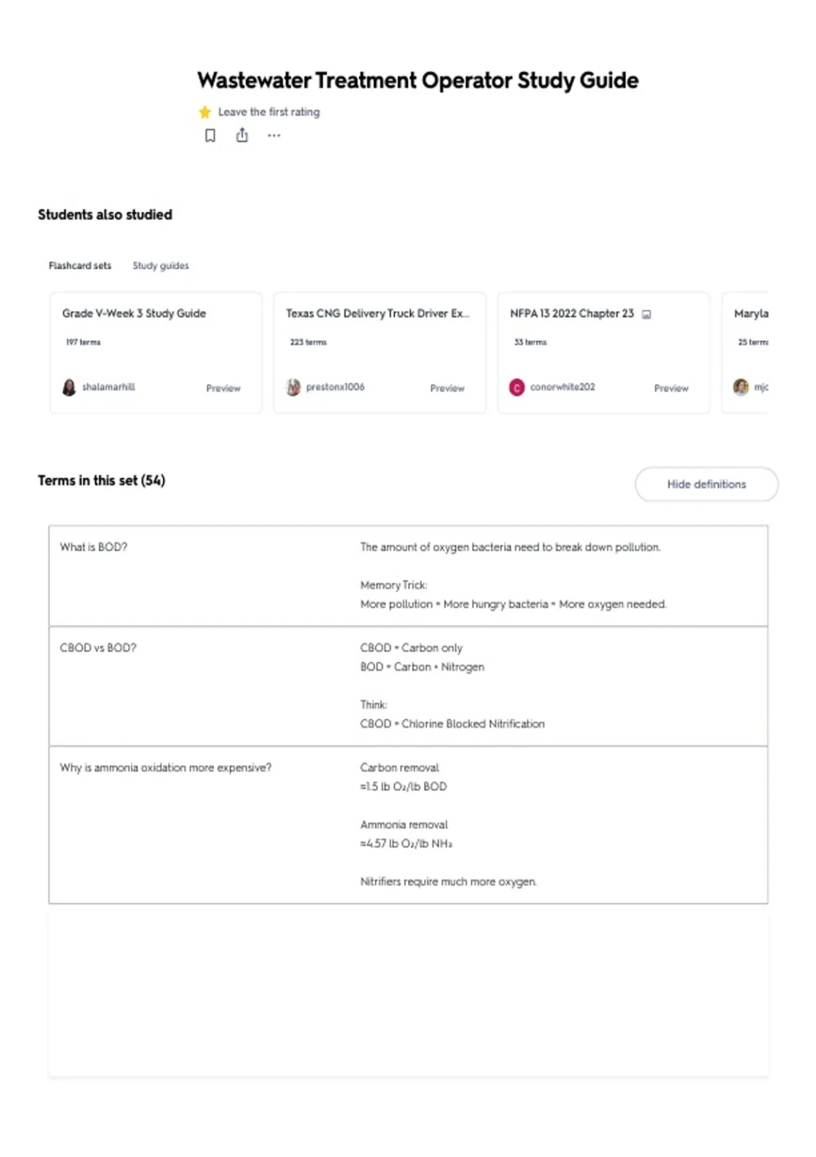
Task: Select the 'What is BOD?' term row
Action: click(408, 576)
